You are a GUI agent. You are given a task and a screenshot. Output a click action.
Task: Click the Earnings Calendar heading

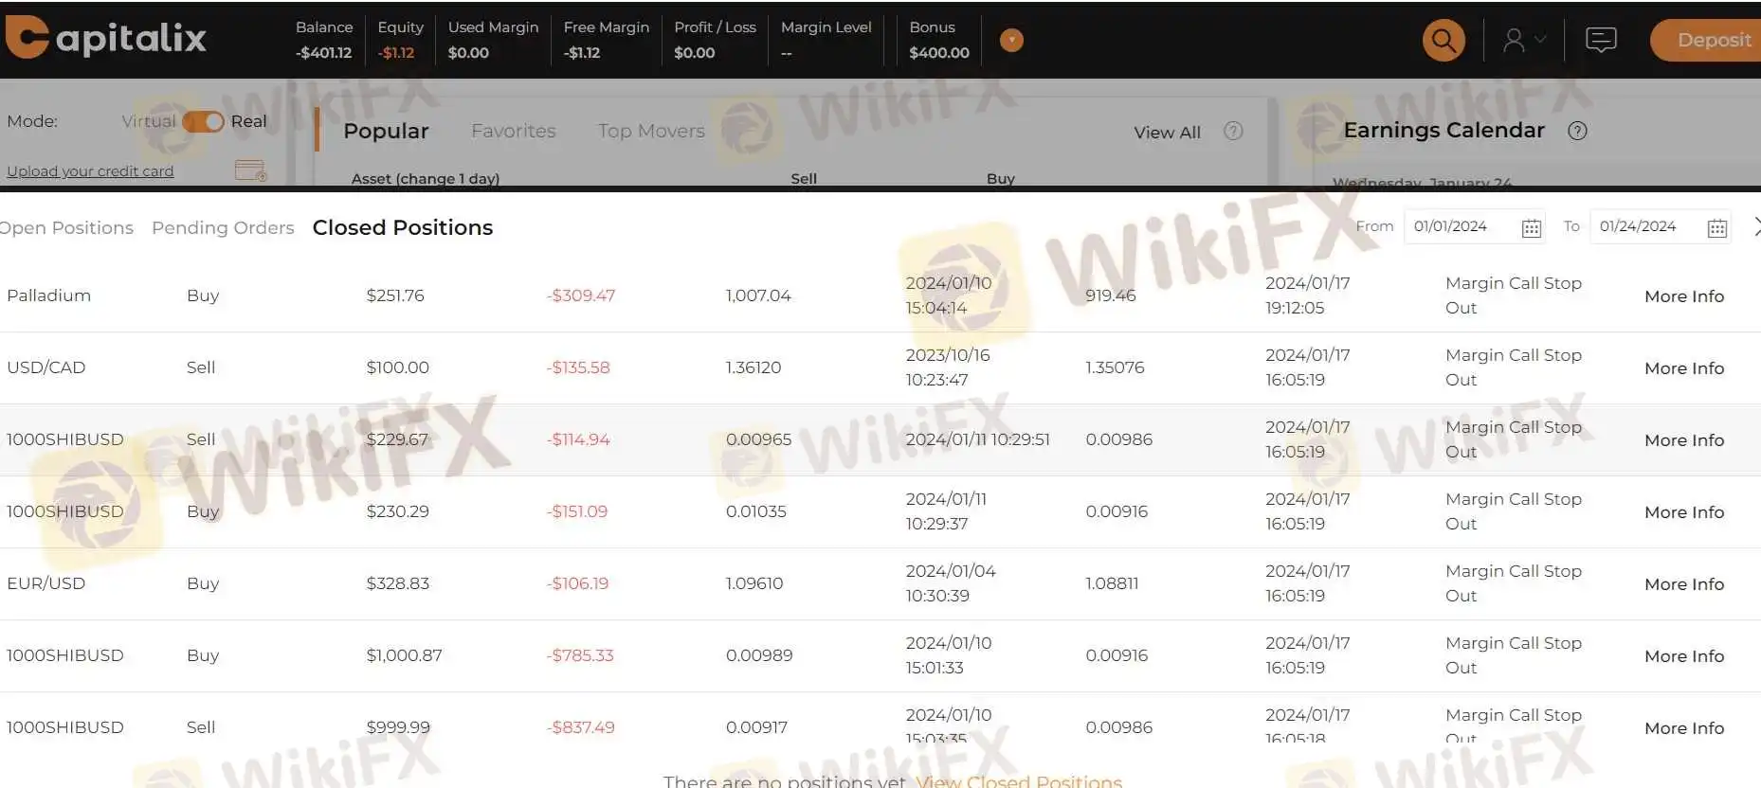[x=1443, y=130]
